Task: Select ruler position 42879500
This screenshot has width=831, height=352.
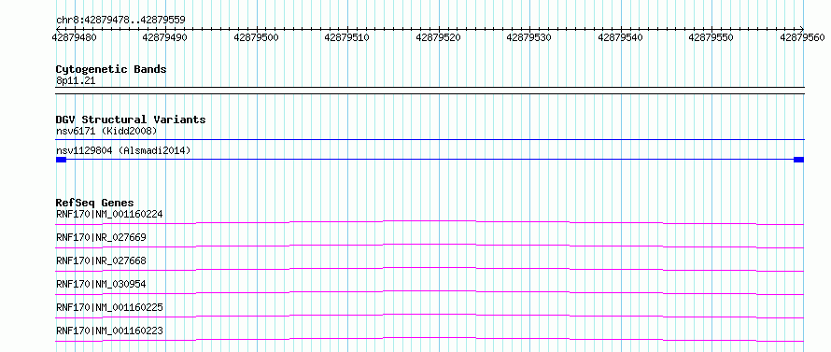Action: [256, 37]
